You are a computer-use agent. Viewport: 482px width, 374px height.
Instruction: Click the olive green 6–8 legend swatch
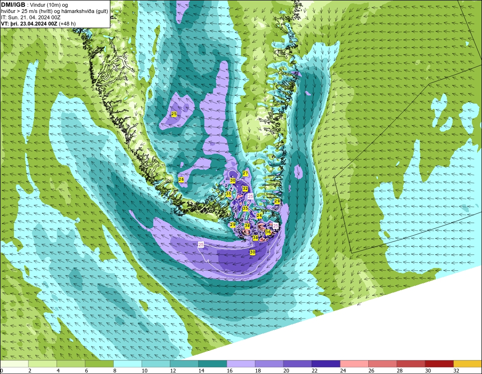(x=99, y=364)
